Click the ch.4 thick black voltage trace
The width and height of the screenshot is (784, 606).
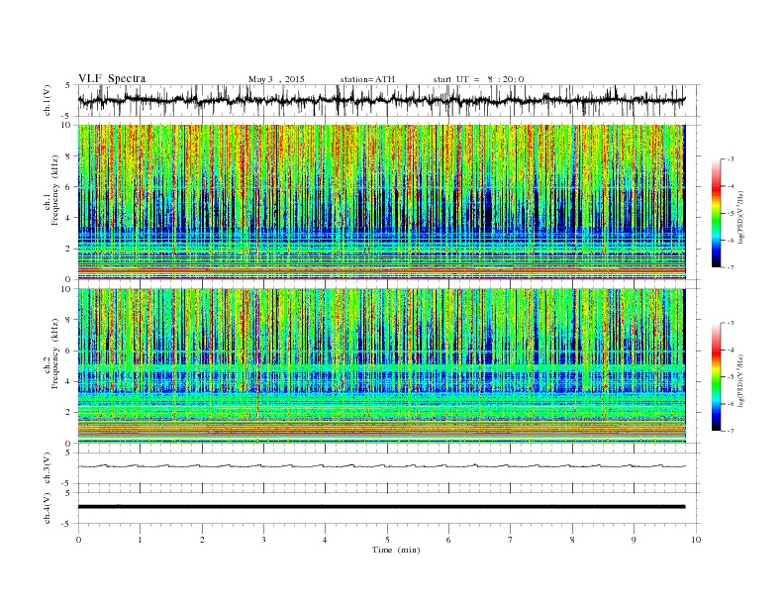tap(381, 507)
